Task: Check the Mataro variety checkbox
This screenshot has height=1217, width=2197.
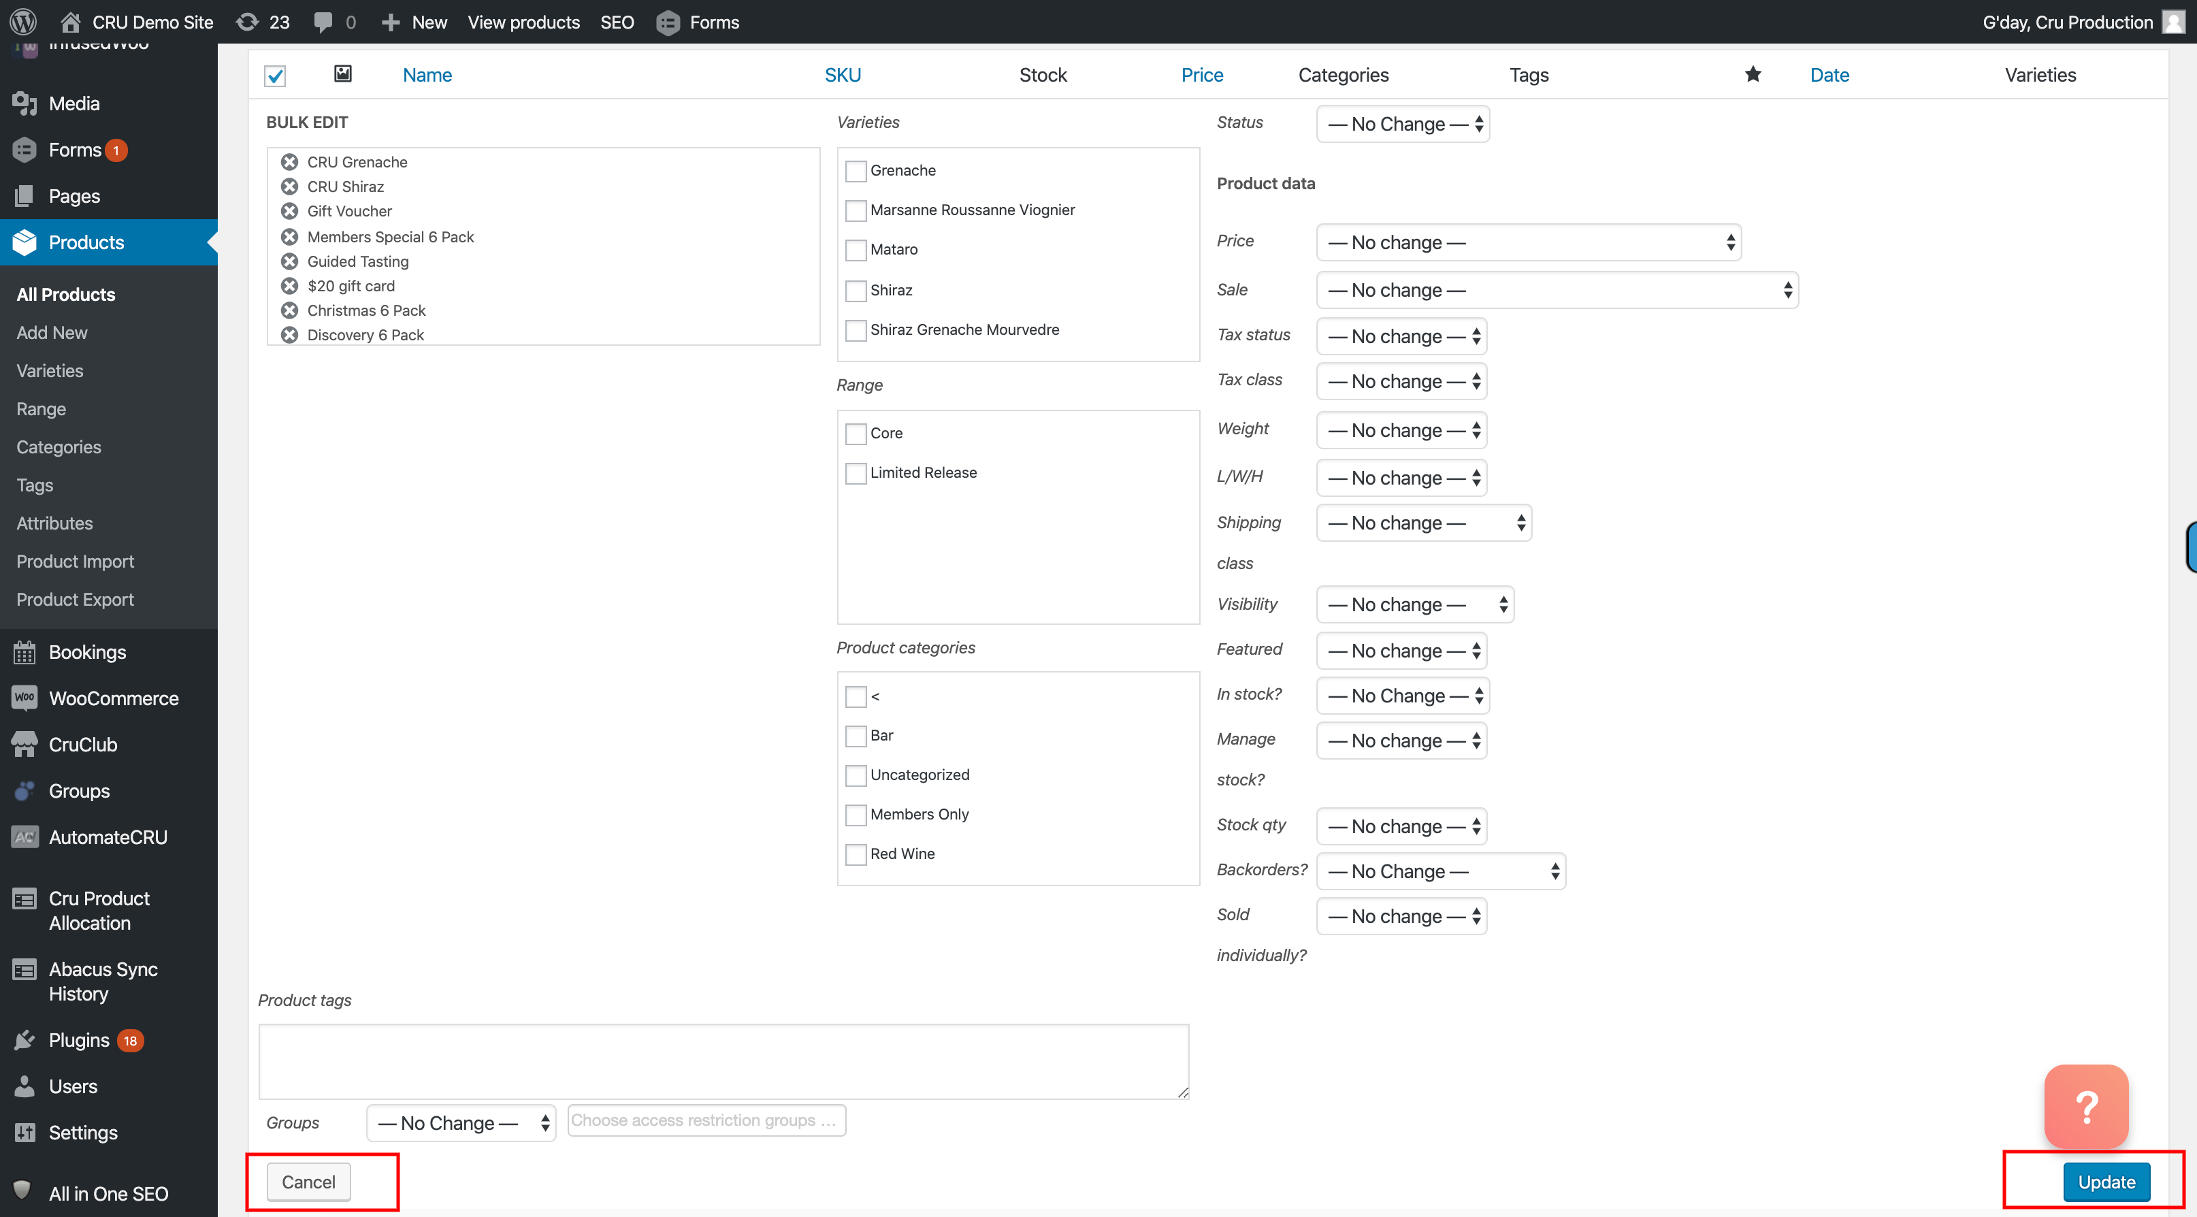Action: 856,250
